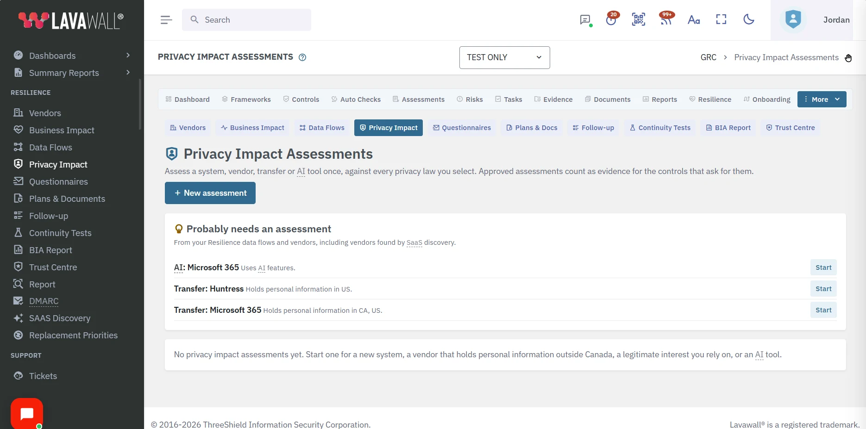Click the font size Aa icon

tap(694, 20)
